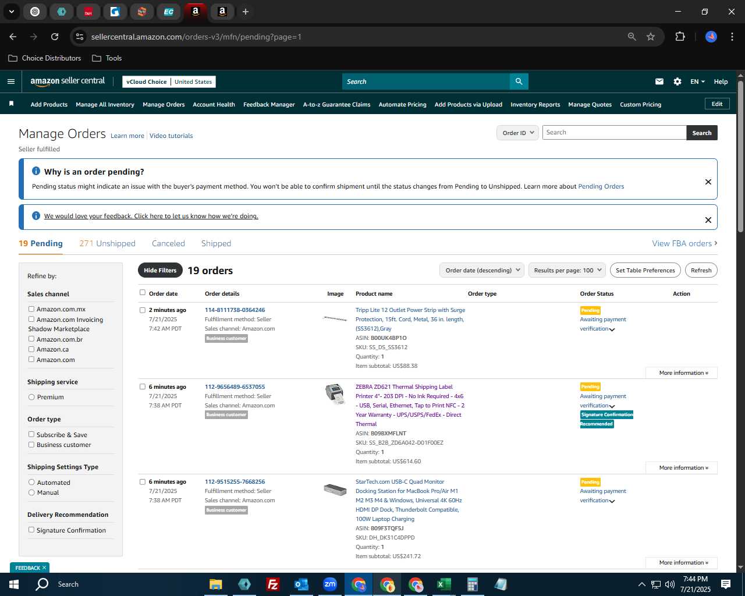Check the Amazon.com.mx sales channel filter
This screenshot has width=745, height=596.
click(x=31, y=309)
